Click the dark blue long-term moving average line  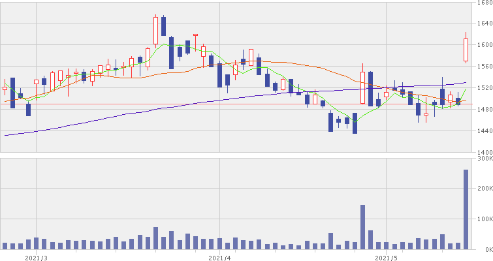pyautogui.click(x=131, y=115)
